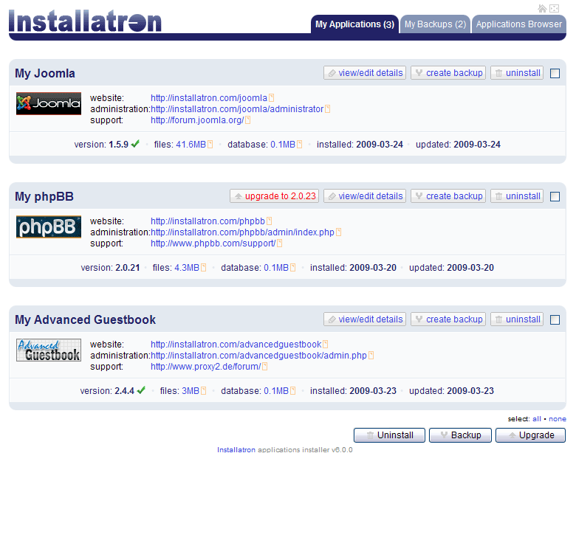
Task: Switch to My Applications (3) tab
Action: 354,24
